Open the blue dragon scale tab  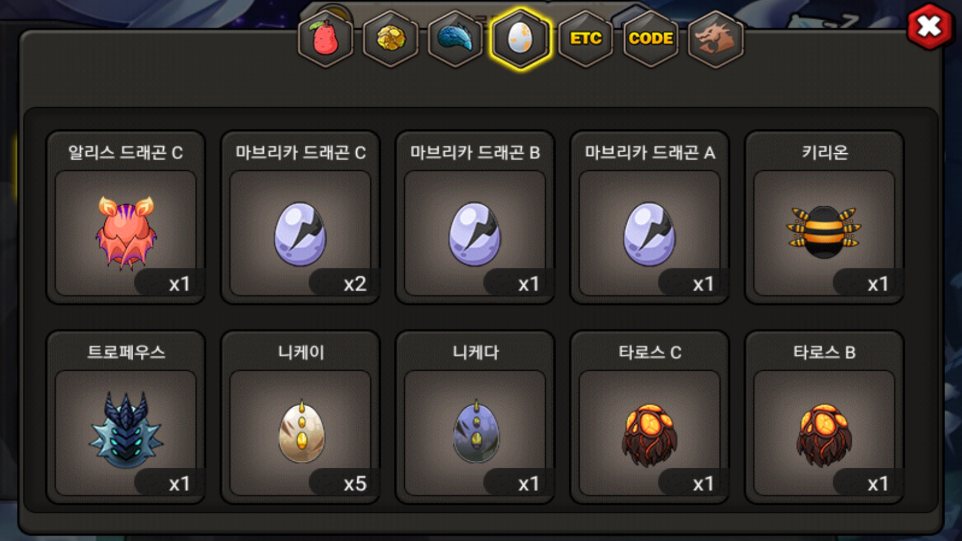point(455,39)
